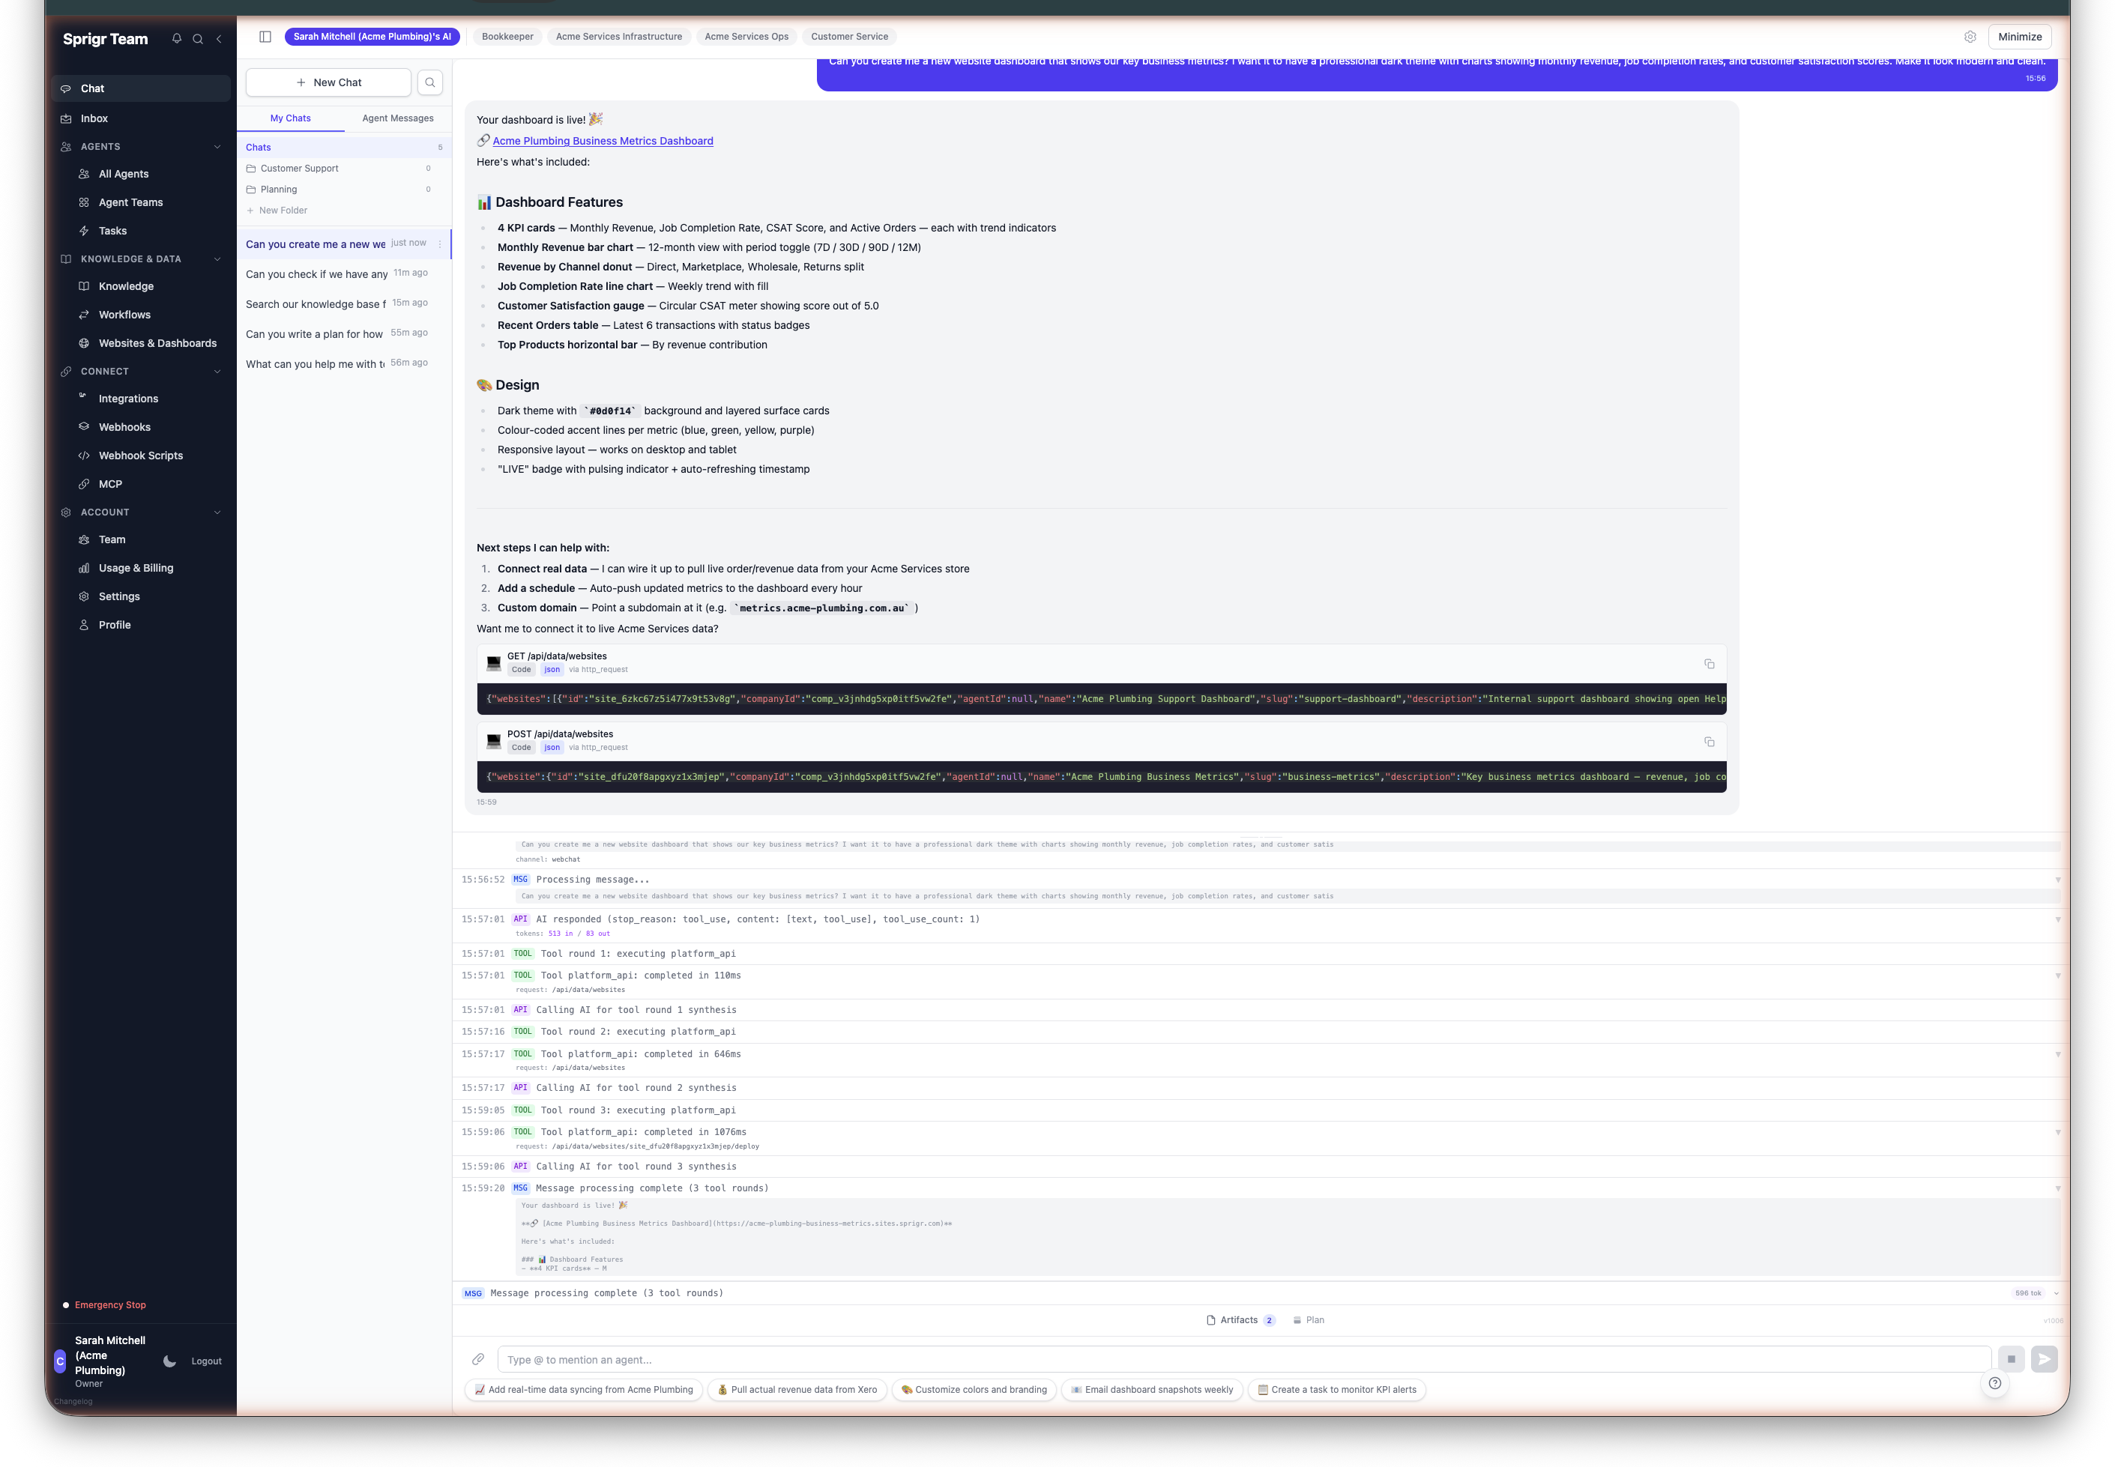The height and width of the screenshot is (1467, 2115).
Task: Attach a file using the paperclip
Action: (478, 1358)
